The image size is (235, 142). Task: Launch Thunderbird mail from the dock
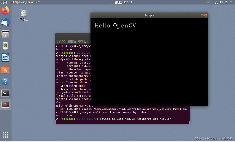pos(5,22)
